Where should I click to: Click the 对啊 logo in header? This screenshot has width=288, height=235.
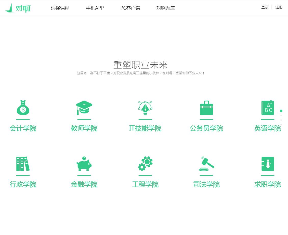click(18, 8)
